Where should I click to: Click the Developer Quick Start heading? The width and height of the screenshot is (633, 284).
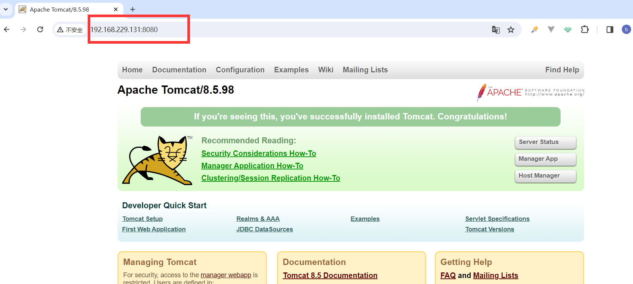tap(164, 206)
